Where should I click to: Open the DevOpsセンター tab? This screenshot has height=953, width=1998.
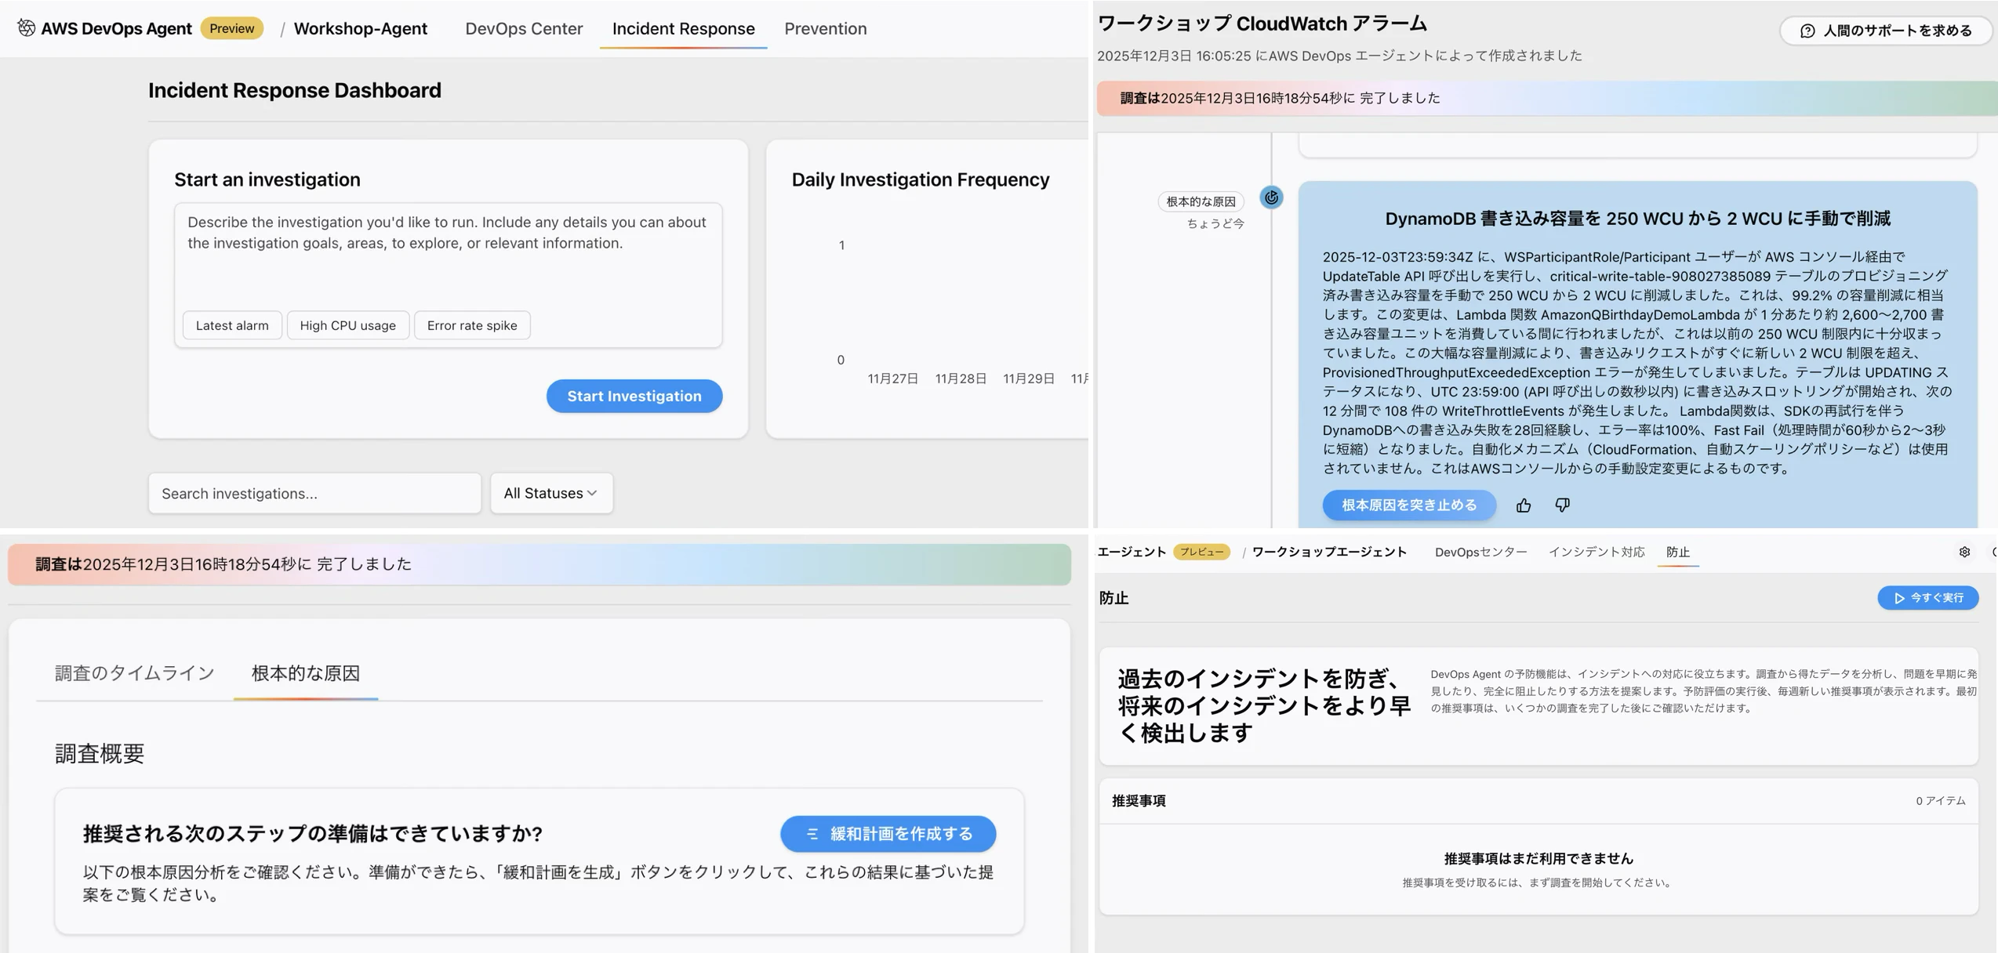pos(1480,552)
